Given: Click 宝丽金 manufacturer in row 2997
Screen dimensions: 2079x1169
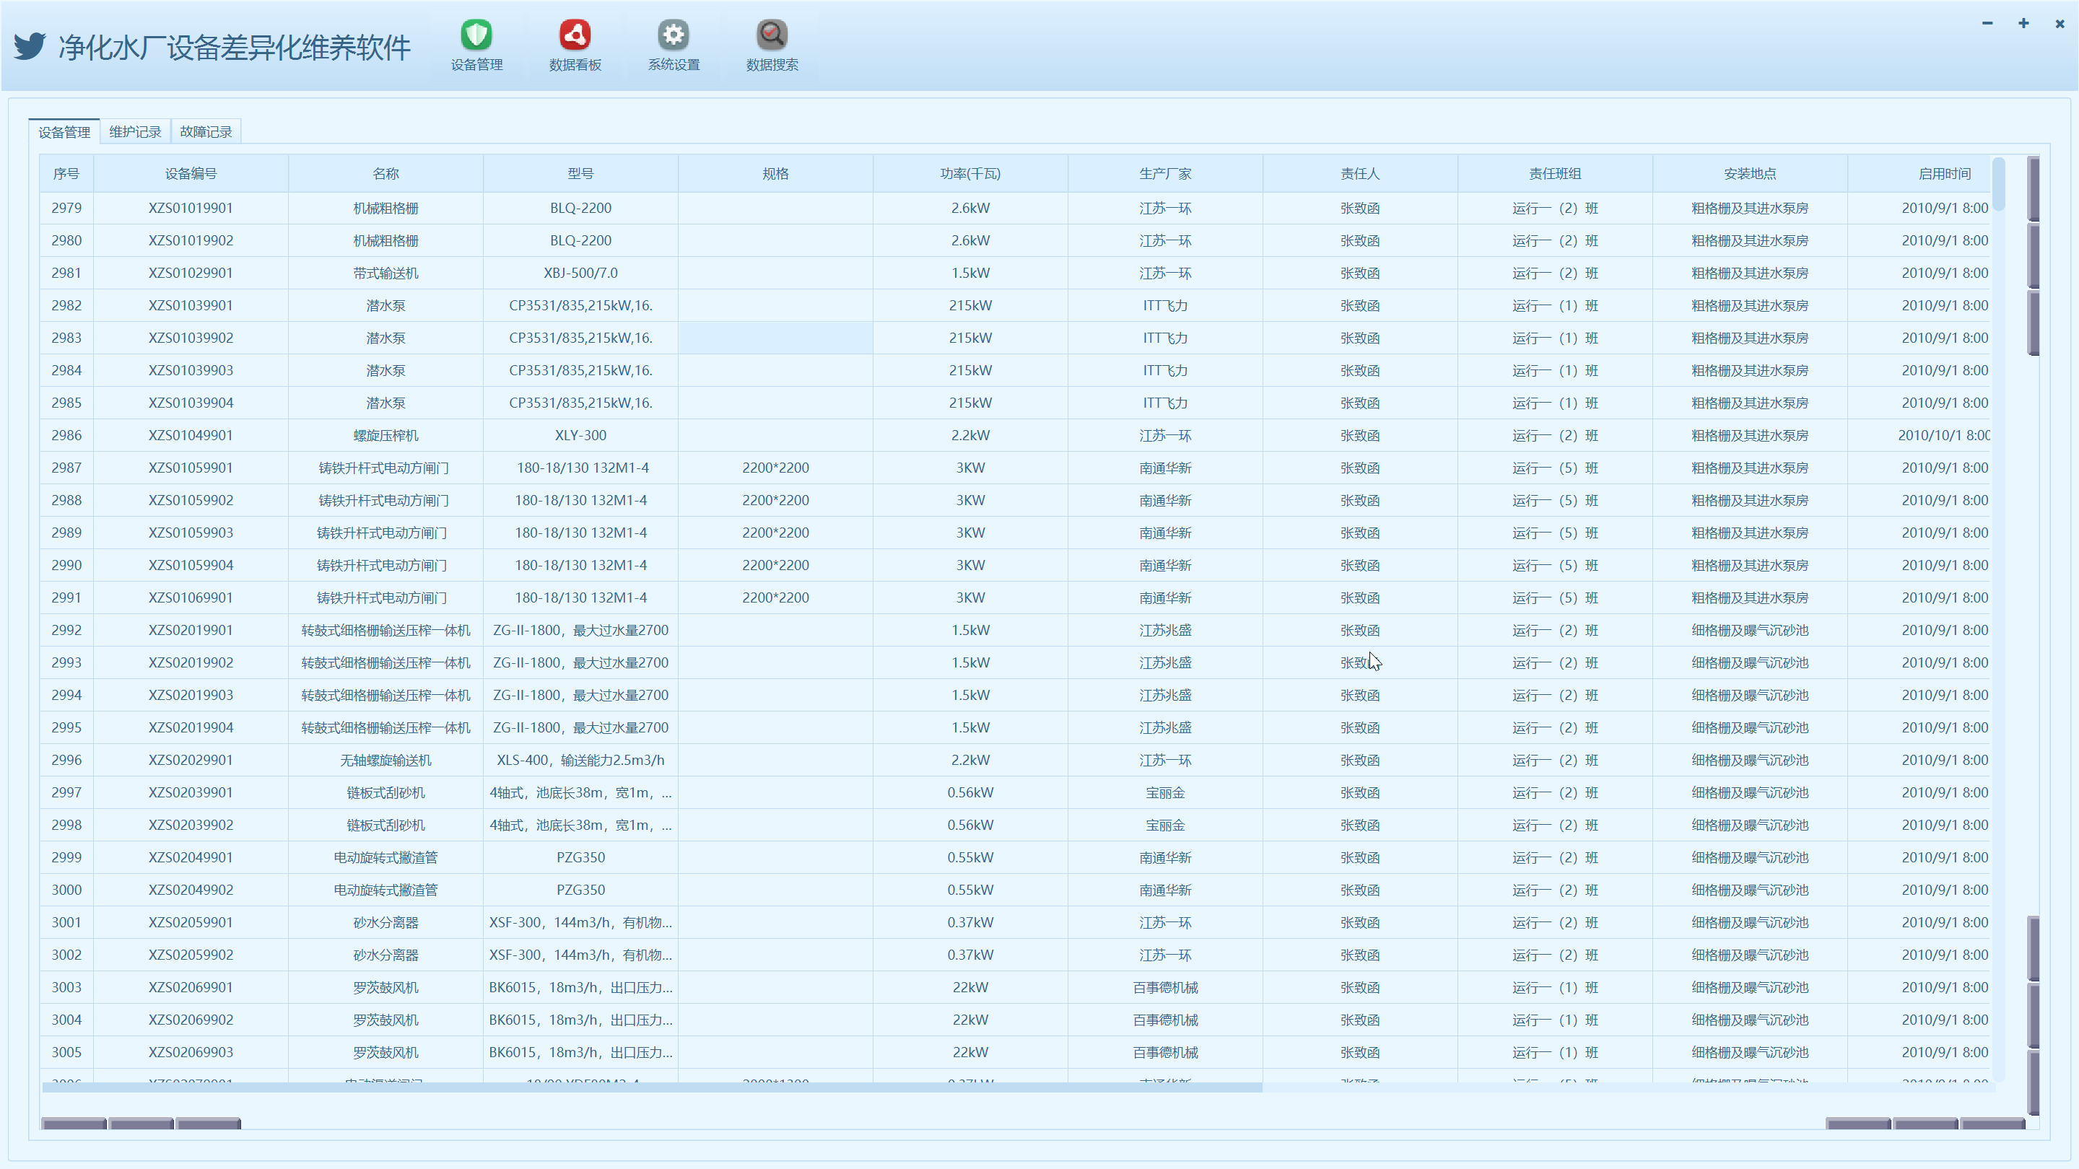Looking at the screenshot, I should tap(1165, 792).
